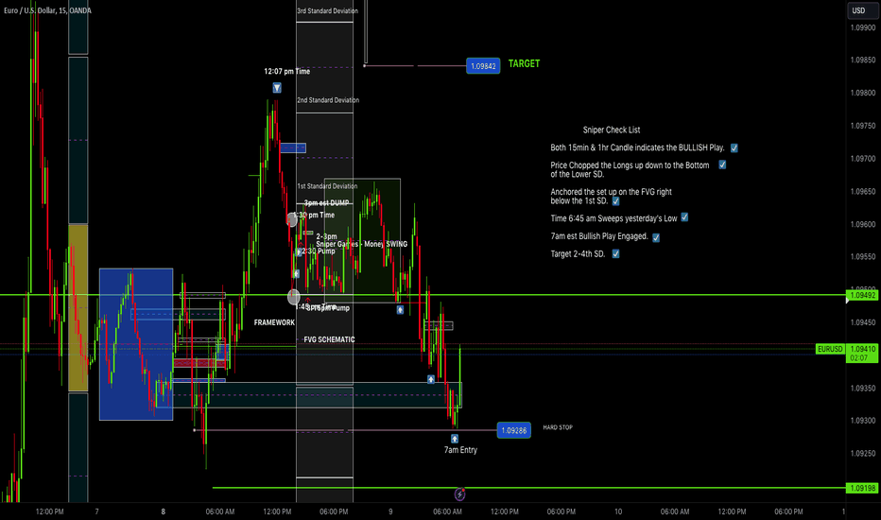Select the green 1.09198 price axis label
Image resolution: width=881 pixels, height=520 pixels.
862,488
